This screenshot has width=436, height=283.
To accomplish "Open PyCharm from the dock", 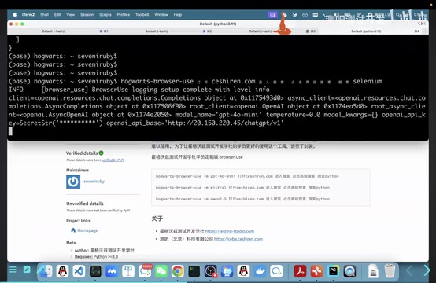I will point(333,270).
